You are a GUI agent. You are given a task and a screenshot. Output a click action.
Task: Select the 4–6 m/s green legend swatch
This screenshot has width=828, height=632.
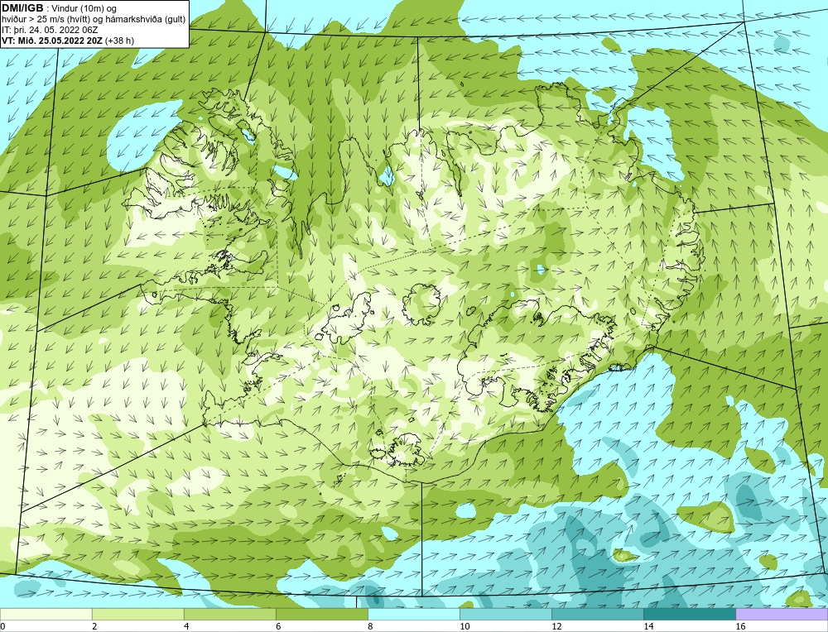click(229, 615)
